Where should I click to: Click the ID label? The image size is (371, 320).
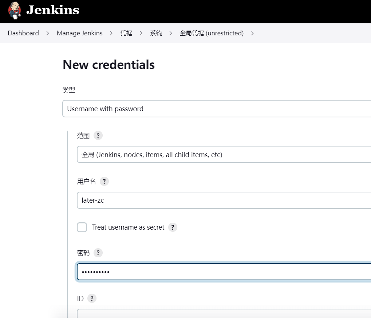pyautogui.click(x=80, y=298)
